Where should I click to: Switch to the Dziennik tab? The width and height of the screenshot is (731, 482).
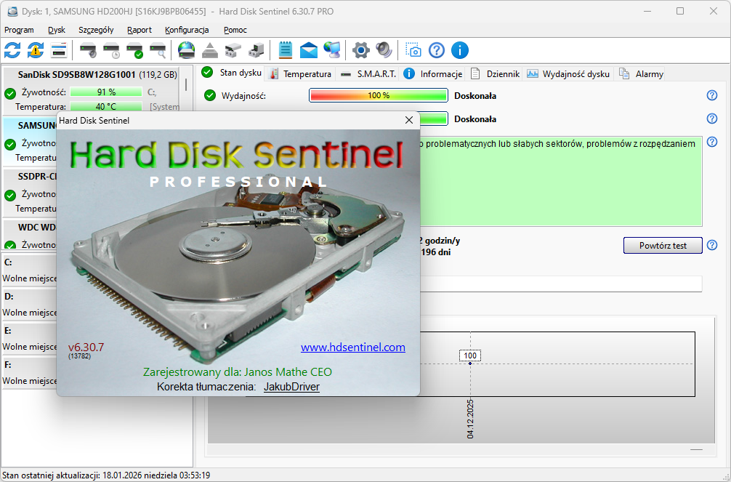tap(495, 73)
